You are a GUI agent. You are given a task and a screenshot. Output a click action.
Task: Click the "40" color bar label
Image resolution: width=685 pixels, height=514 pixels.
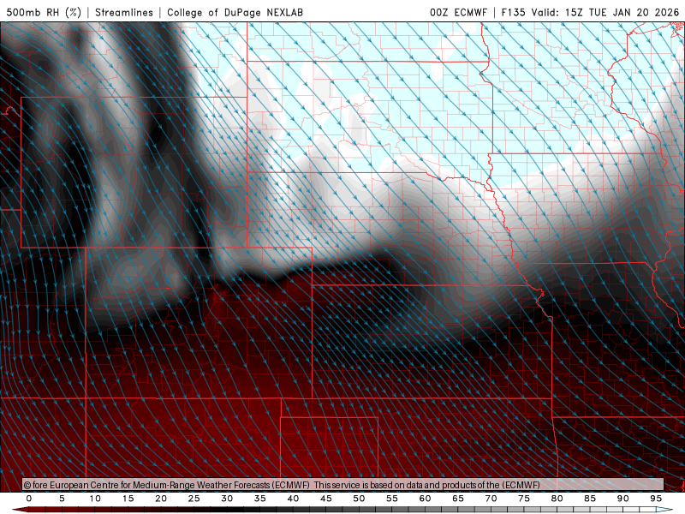[x=293, y=499]
